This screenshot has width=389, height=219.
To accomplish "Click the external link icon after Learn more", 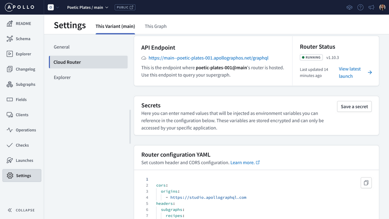I will (x=258, y=162).
